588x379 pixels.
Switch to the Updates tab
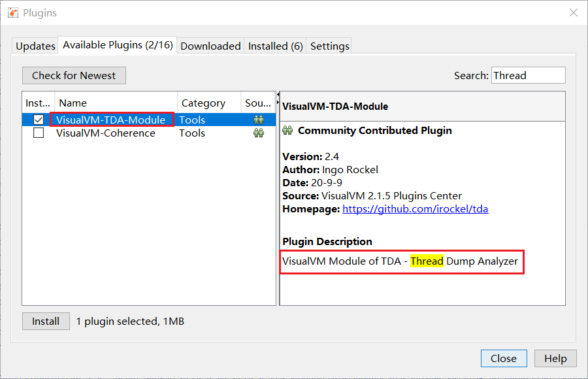pyautogui.click(x=35, y=46)
